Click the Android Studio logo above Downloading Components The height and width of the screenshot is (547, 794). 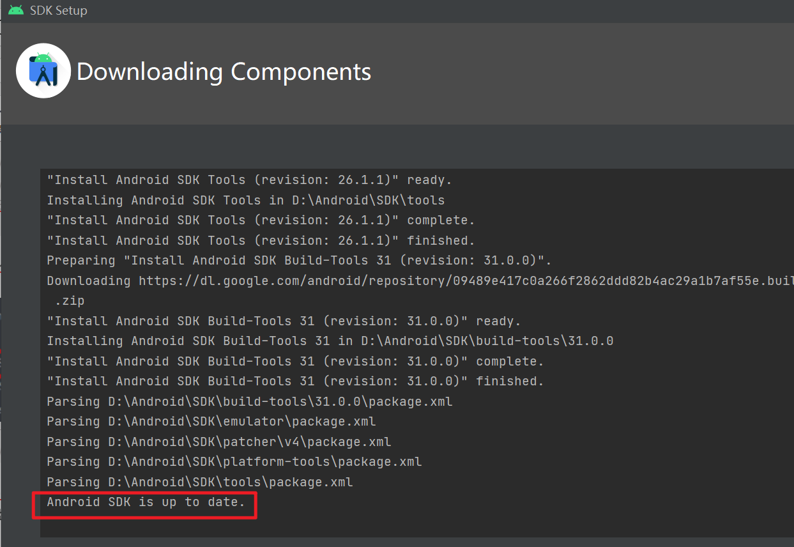43,70
